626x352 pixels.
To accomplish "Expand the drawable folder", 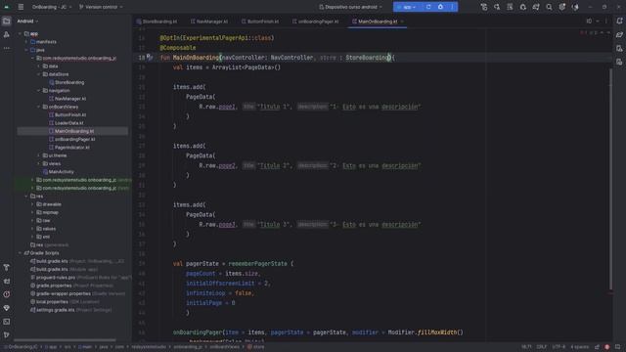I will click(32, 204).
